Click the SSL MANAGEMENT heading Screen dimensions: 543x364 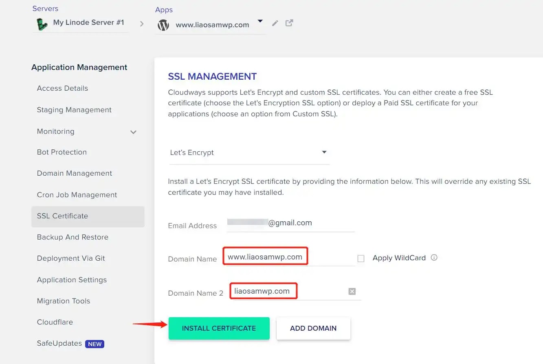[x=212, y=76]
